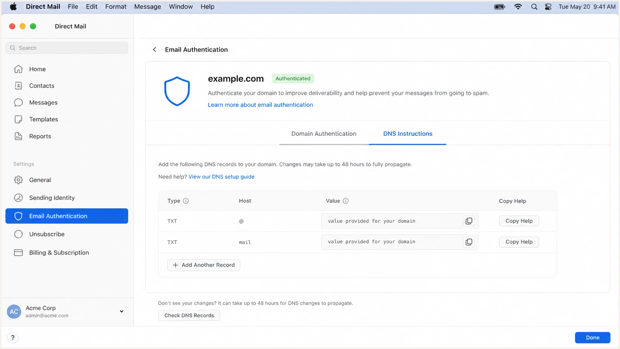Click the info icon next to Type
This screenshot has height=349, width=620.
[x=186, y=201]
